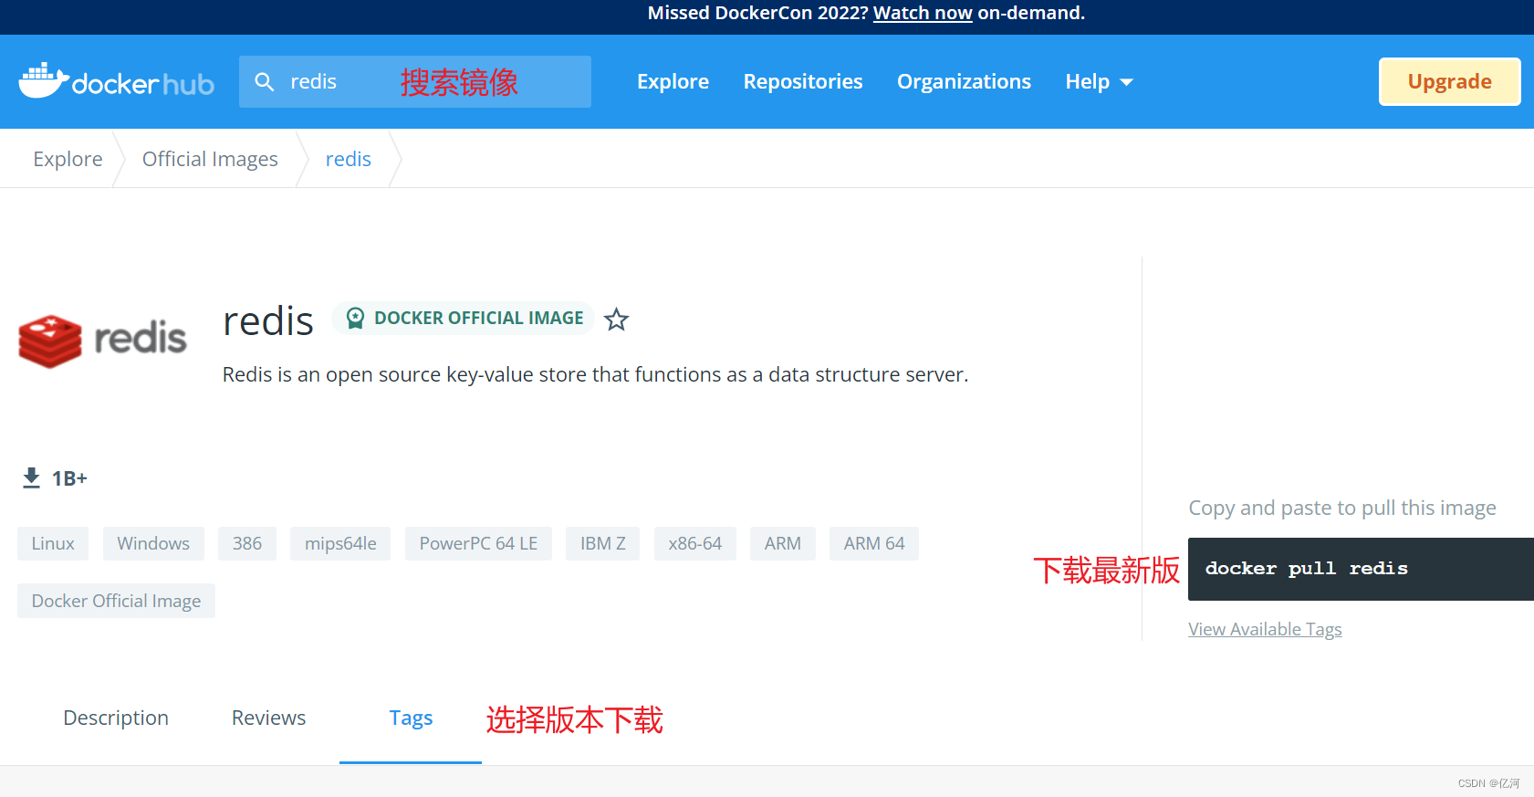The height and width of the screenshot is (797, 1534).
Task: Focus the redis search field
Action: tap(415, 82)
